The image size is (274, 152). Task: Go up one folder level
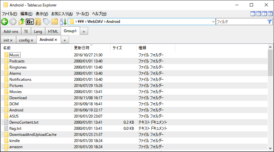click(x=21, y=22)
